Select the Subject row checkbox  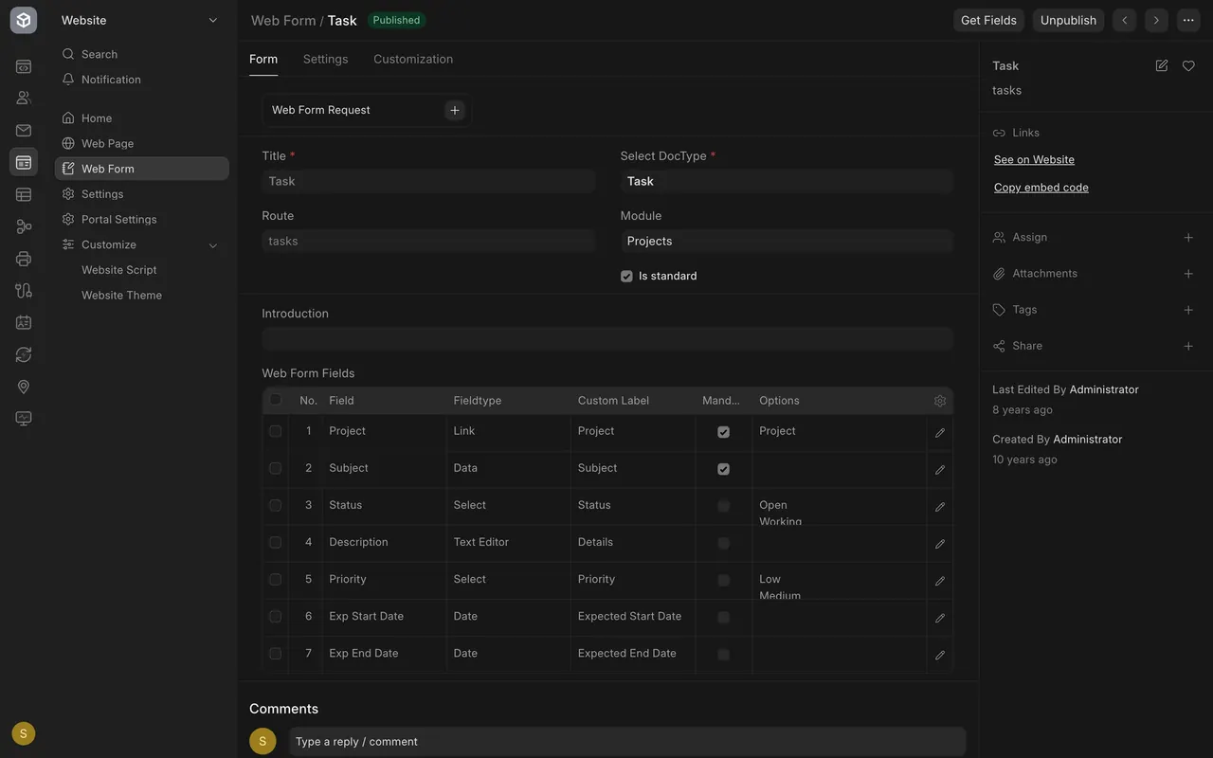tap(276, 468)
